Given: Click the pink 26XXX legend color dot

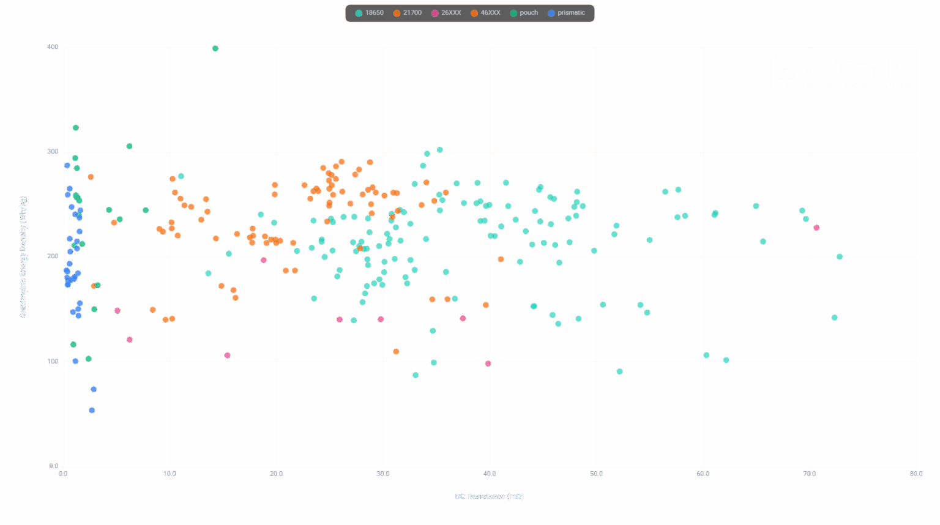Looking at the screenshot, I should [x=435, y=13].
